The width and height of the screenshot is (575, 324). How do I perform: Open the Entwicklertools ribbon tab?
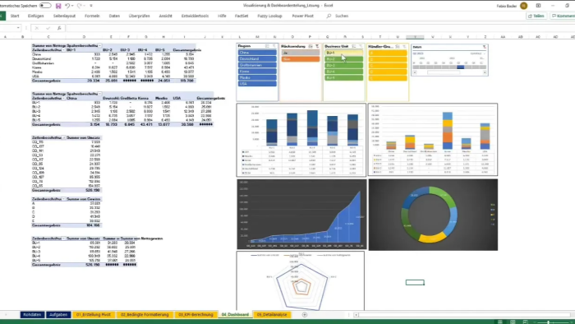pyautogui.click(x=195, y=16)
